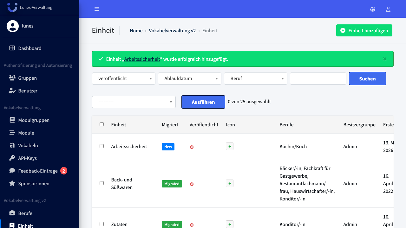Click the lunes username in sidebar
Screen dimensions: 406x228
click(x=28, y=26)
